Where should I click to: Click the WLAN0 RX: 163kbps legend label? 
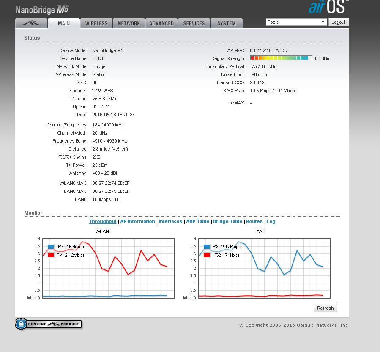click(x=71, y=247)
